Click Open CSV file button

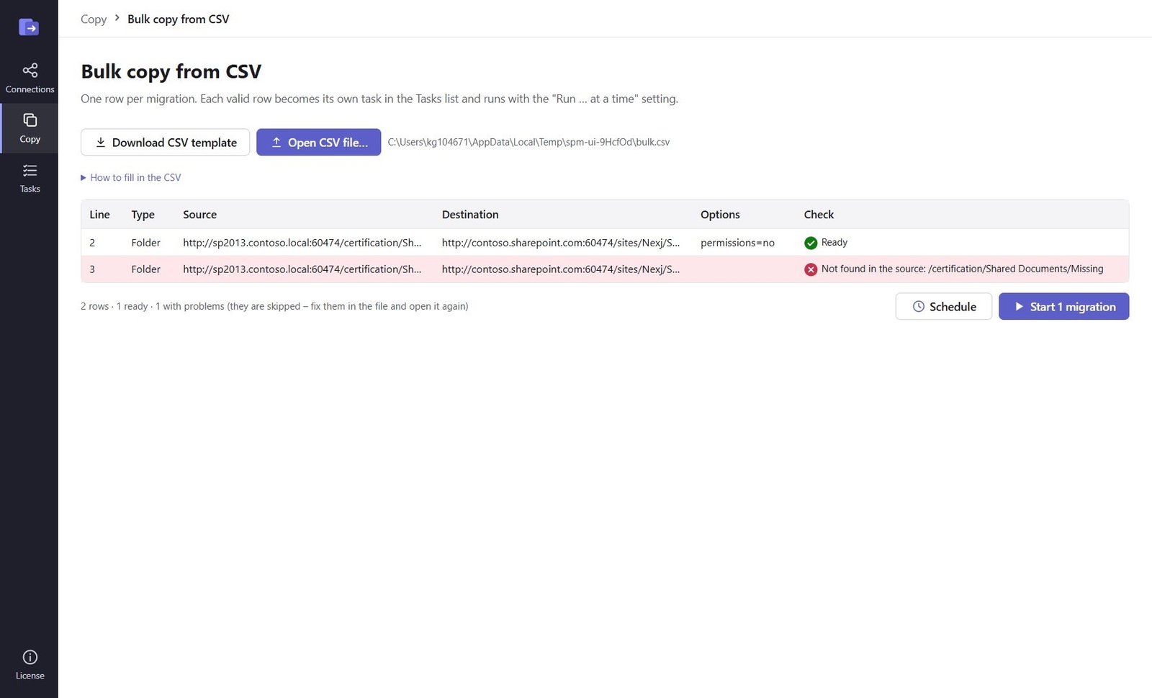(318, 142)
